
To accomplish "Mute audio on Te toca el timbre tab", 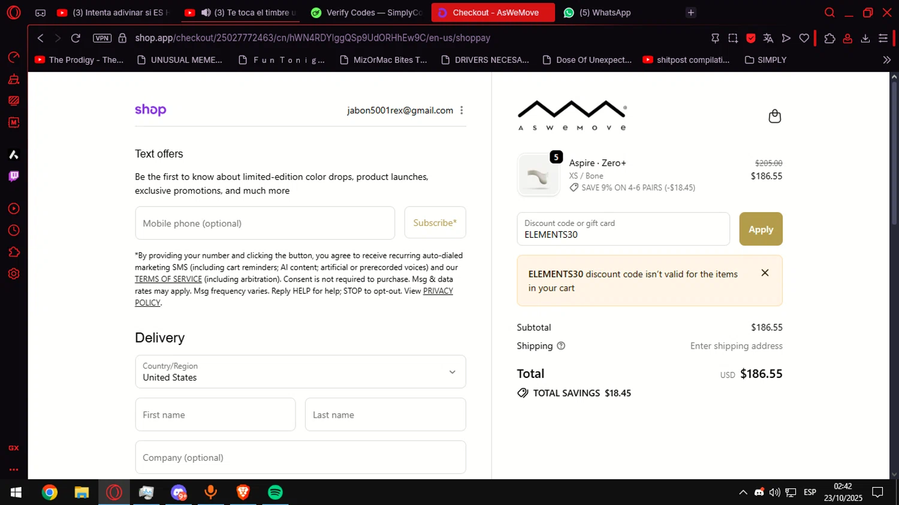I will click(x=206, y=13).
